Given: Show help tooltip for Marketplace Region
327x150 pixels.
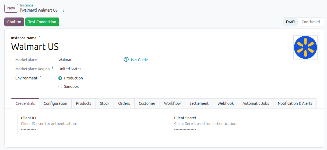Looking at the screenshot, I should click(x=52, y=68).
